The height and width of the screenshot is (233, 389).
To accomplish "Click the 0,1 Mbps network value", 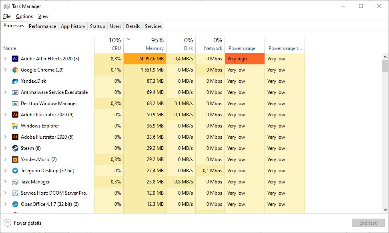I will 213,171.
